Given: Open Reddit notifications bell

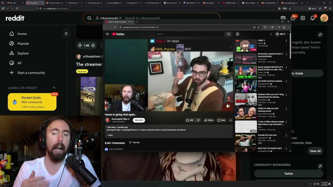Looking at the screenshot, I should pos(312,18).
